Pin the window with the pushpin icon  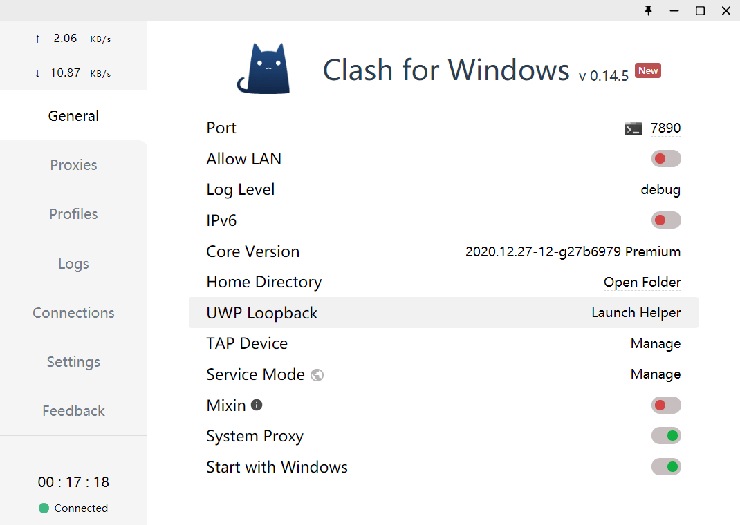pos(648,10)
